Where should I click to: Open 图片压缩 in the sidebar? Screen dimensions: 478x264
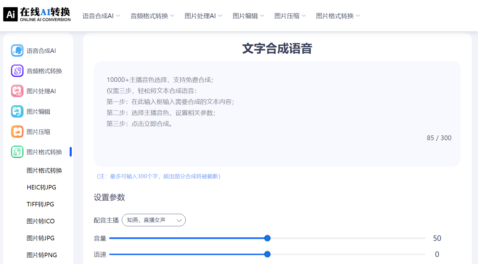[x=38, y=132]
